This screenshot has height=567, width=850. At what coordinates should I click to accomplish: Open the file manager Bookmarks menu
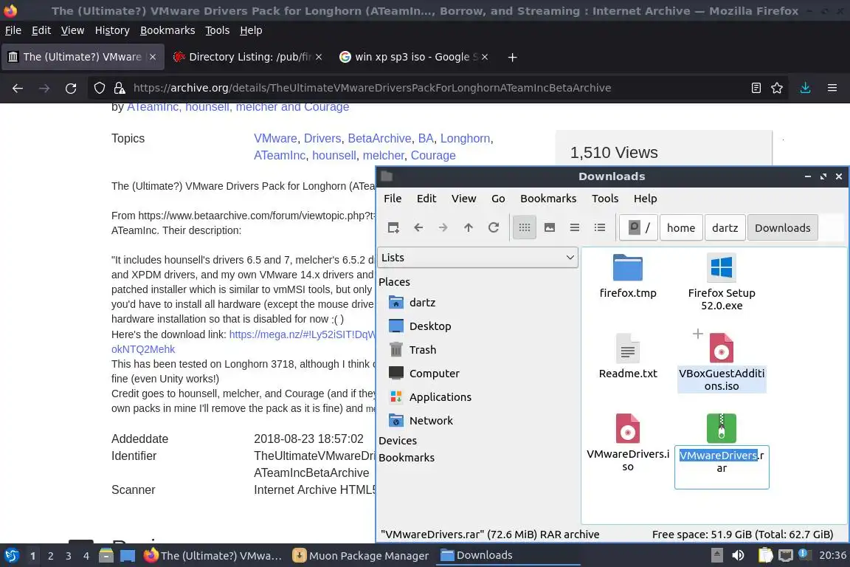tap(548, 198)
